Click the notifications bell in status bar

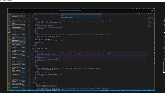[153, 90]
